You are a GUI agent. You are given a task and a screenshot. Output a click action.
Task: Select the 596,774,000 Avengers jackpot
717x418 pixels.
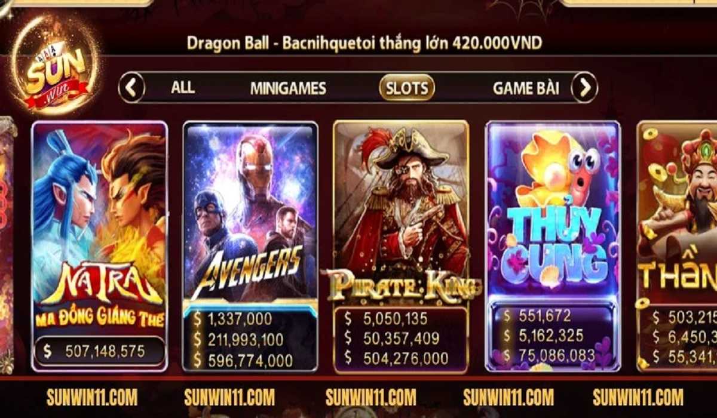pyautogui.click(x=243, y=360)
